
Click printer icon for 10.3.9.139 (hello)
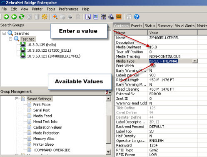coord(23,45)
